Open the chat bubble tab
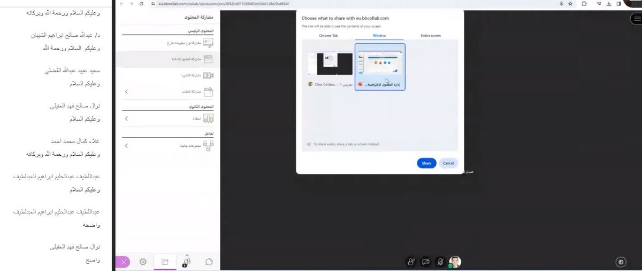 209,262
